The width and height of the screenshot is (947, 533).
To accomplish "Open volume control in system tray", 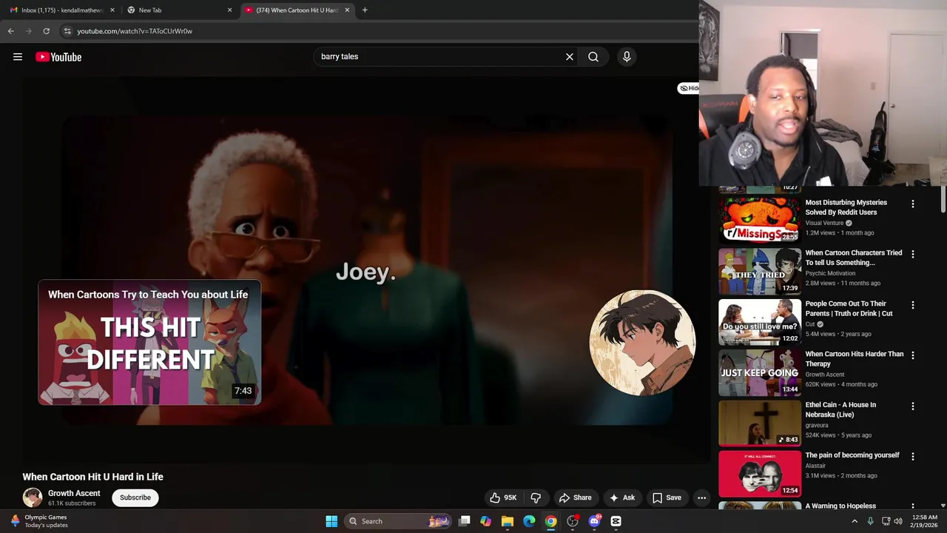I will click(x=898, y=521).
